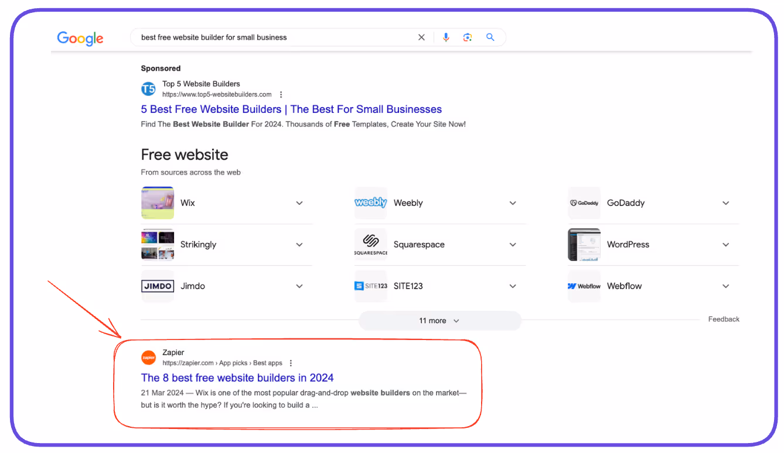Image resolution: width=784 pixels, height=453 pixels.
Task: Click the T5 sponsored site favicon
Action: (x=149, y=89)
